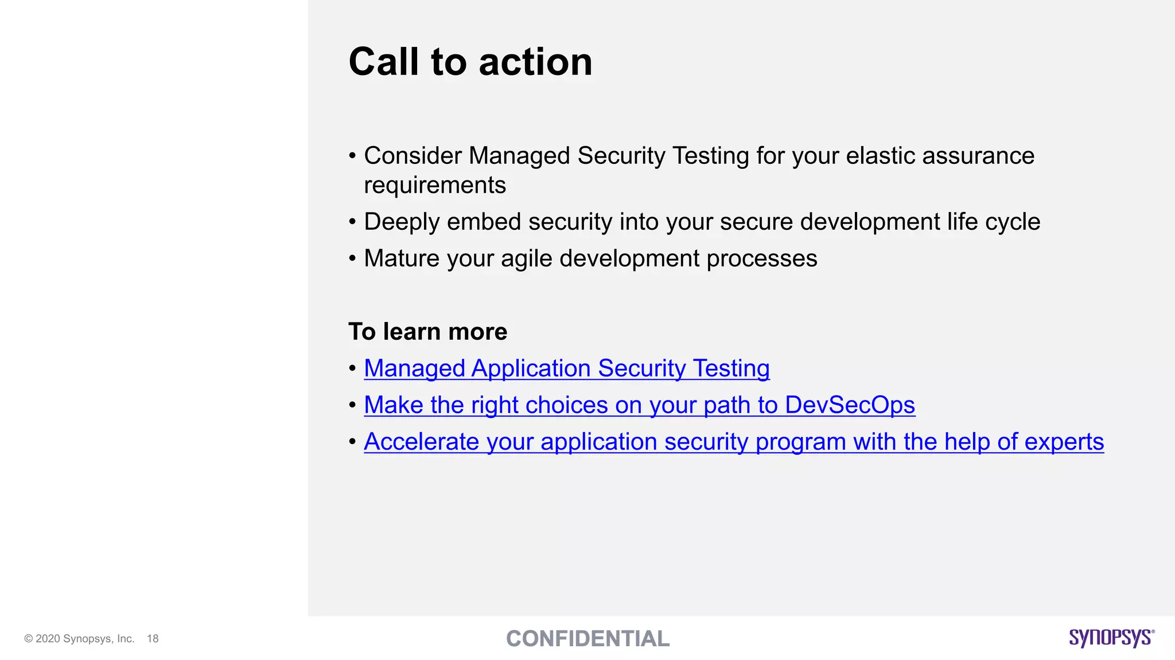The height and width of the screenshot is (660, 1175).
Task: Select the Deeply embed security bullet line
Action: [702, 222]
